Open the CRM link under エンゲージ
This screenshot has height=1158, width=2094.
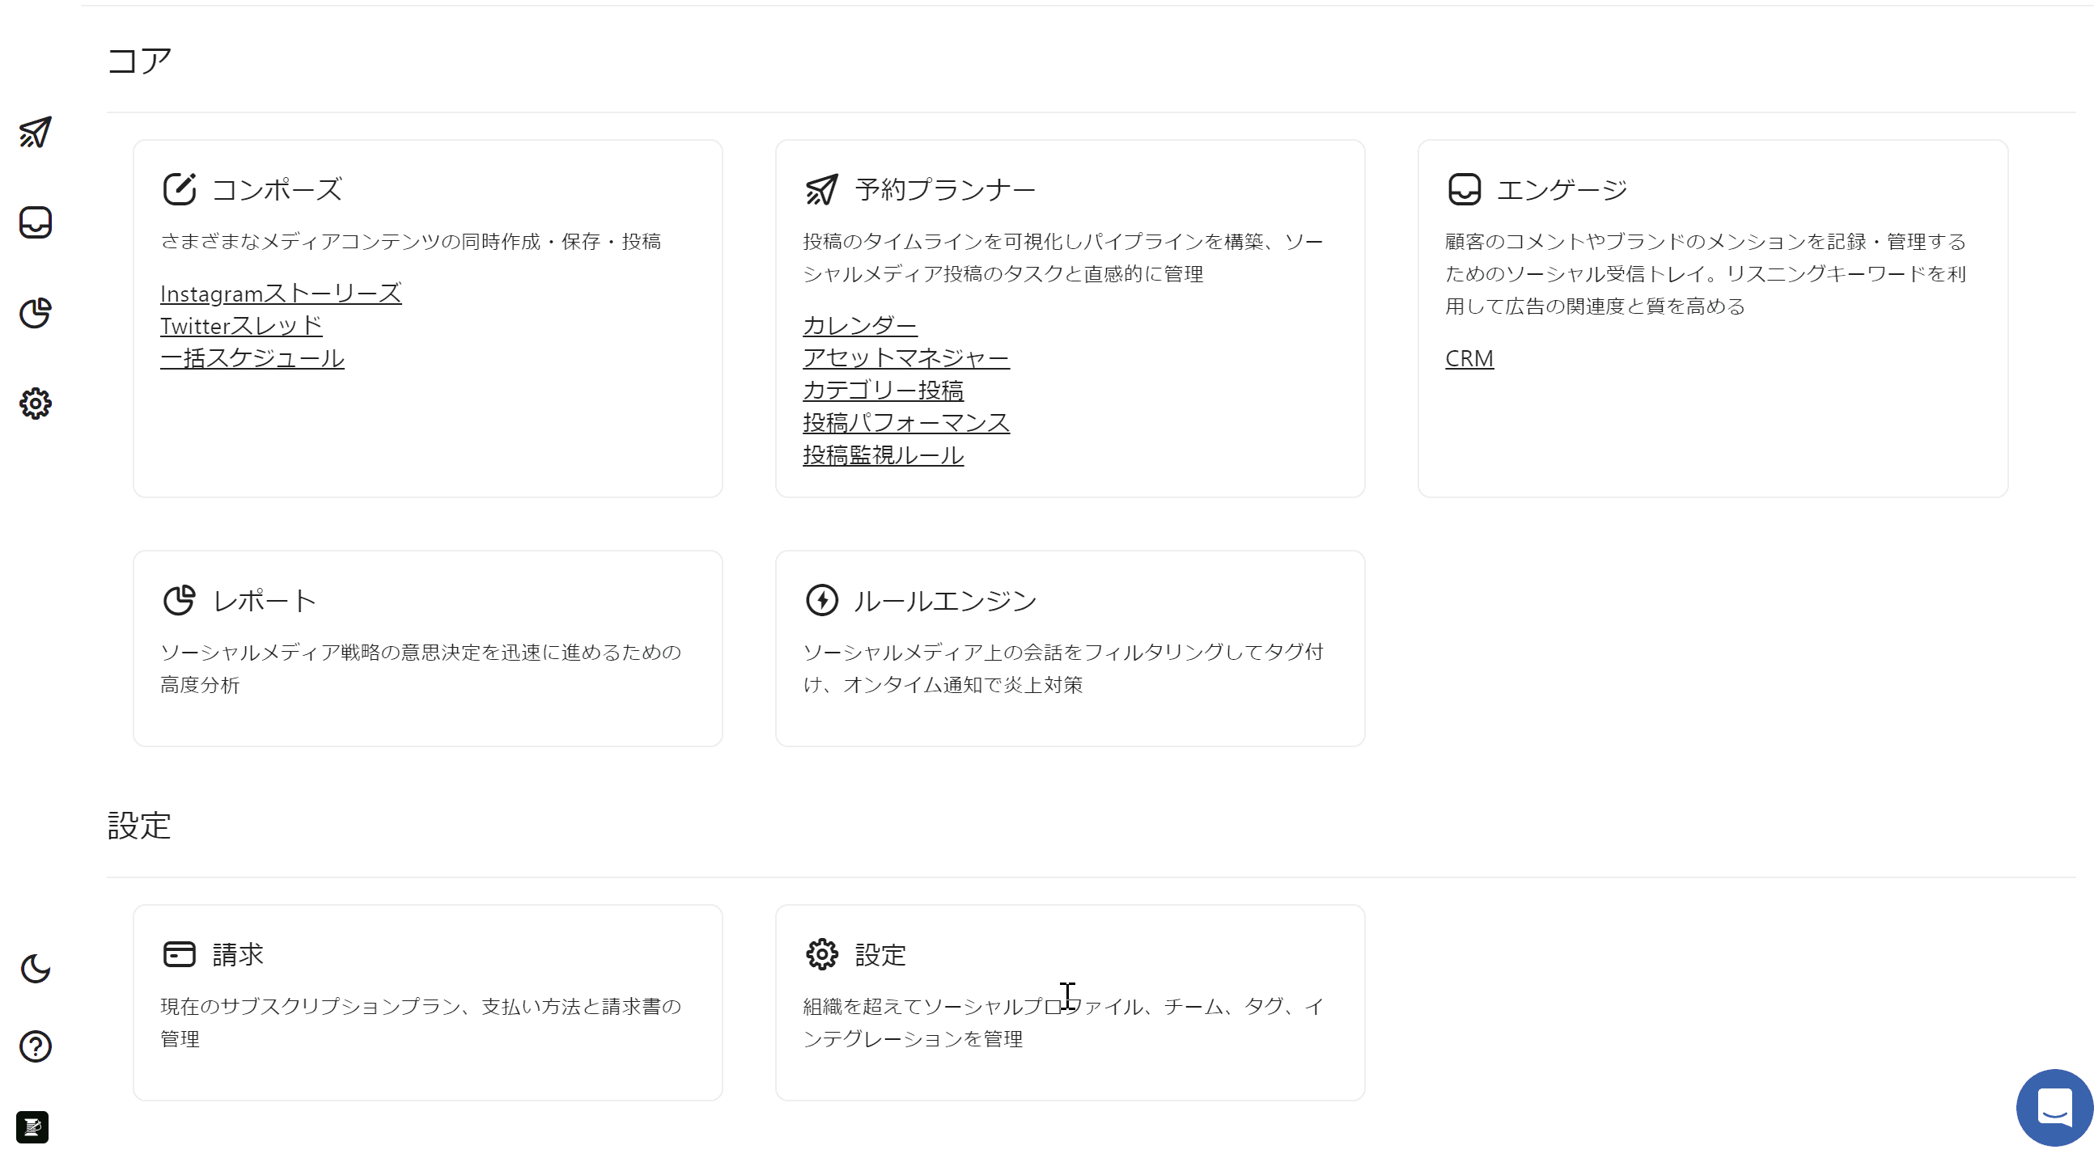tap(1469, 358)
